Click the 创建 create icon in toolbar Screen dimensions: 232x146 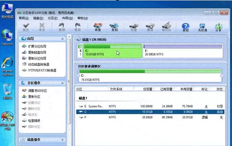click(134, 27)
